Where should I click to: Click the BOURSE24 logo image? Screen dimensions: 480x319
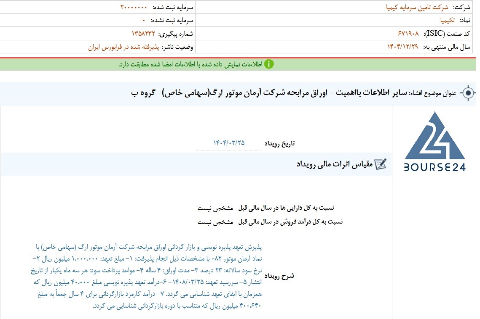434,141
